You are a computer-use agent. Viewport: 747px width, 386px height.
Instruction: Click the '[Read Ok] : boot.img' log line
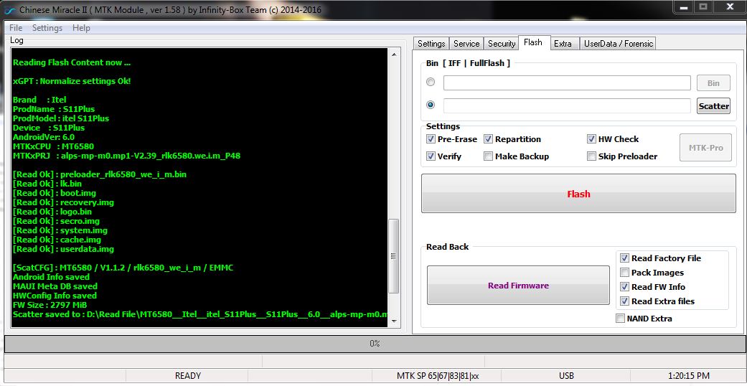[x=55, y=193]
